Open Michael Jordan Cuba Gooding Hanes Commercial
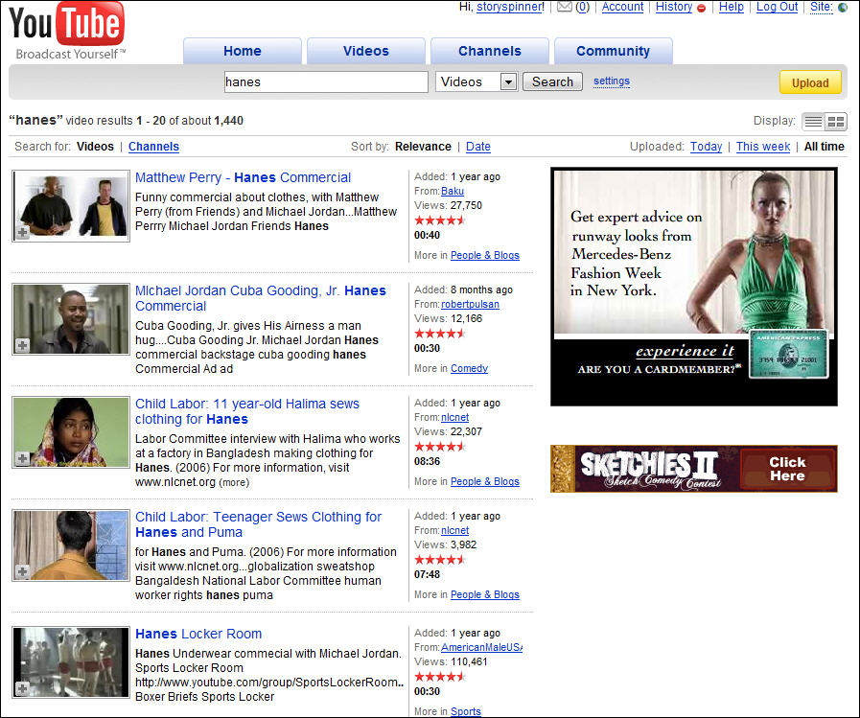860x718 pixels. 261,298
